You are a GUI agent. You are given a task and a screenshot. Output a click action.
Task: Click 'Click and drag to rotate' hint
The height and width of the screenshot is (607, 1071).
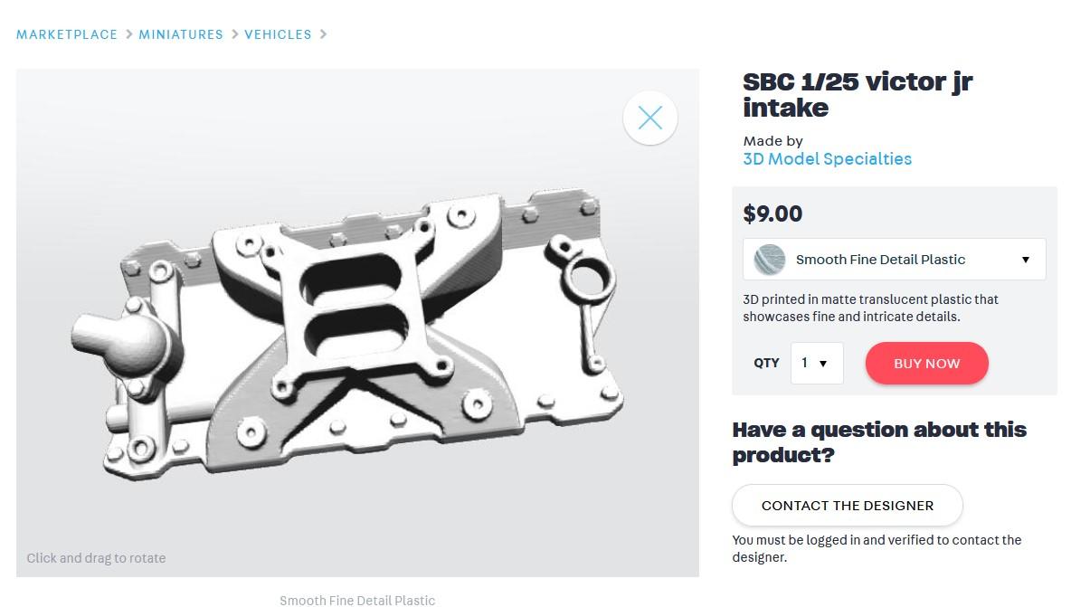pyautogui.click(x=96, y=558)
